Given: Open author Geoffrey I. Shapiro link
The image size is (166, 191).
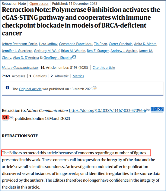Looking at the screenshot, I should point(58,58).
